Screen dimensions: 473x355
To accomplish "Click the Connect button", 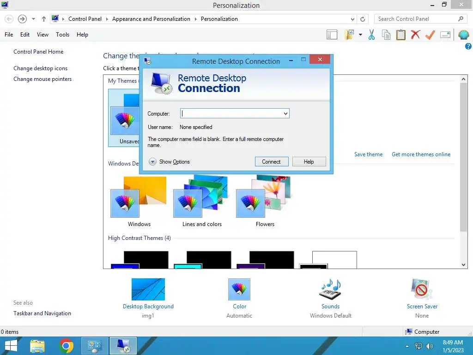I will [x=272, y=161].
